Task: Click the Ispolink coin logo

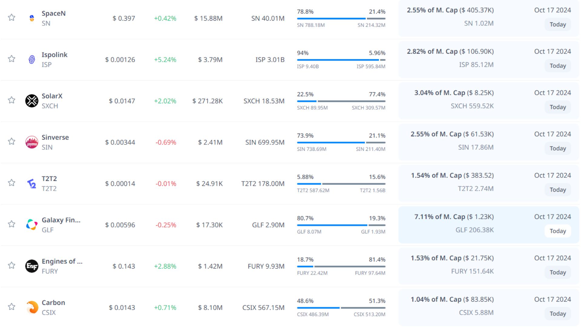Action: point(32,59)
